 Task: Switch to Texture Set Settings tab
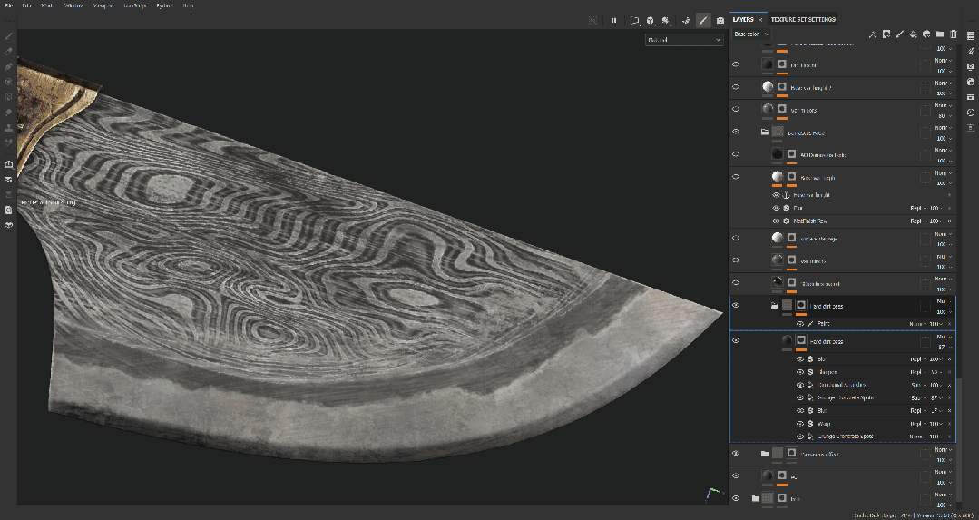tap(803, 19)
